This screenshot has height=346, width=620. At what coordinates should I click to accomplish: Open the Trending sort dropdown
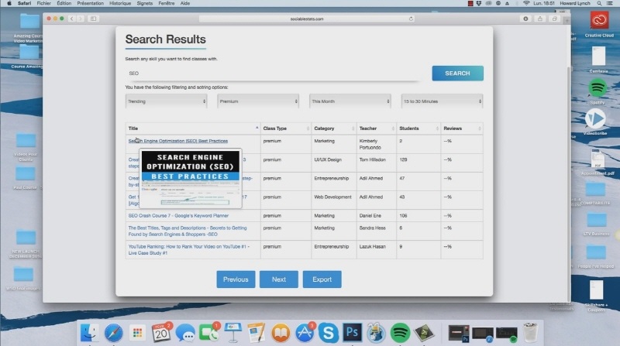pyautogui.click(x=166, y=101)
